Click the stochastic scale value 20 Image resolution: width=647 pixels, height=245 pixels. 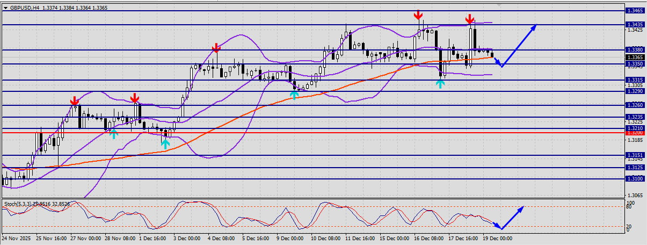click(629, 226)
